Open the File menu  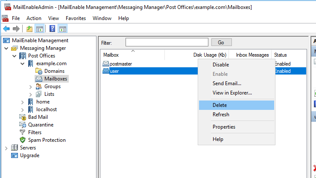(x=16, y=18)
